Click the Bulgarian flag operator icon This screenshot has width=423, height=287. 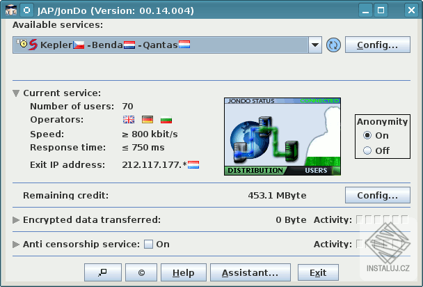tap(166, 119)
